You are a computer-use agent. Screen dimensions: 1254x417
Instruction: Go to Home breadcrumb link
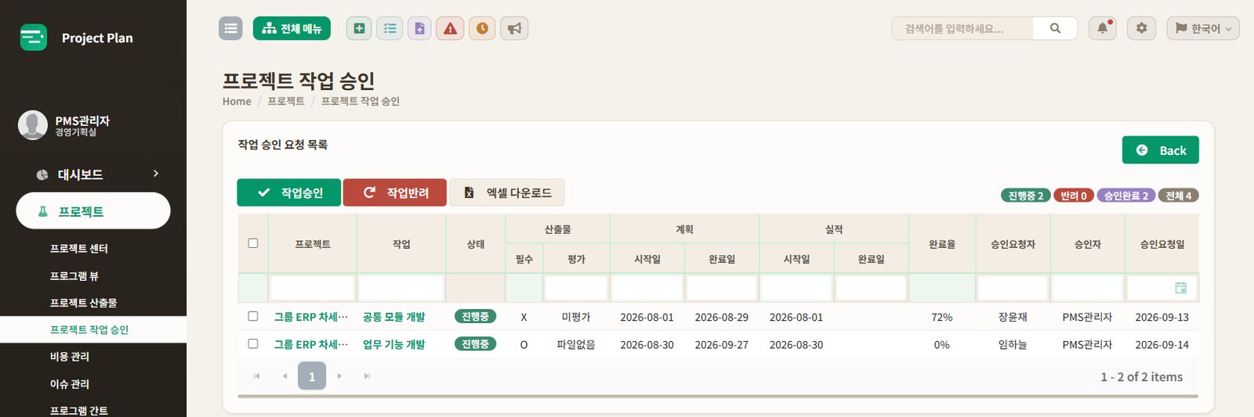pos(237,101)
